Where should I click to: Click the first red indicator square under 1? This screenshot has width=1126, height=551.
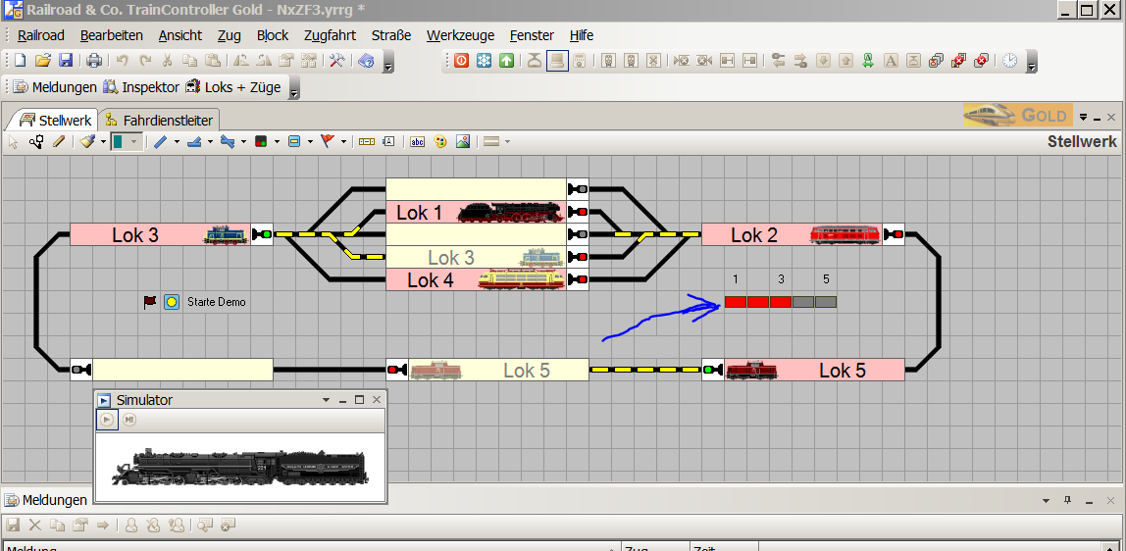click(735, 302)
